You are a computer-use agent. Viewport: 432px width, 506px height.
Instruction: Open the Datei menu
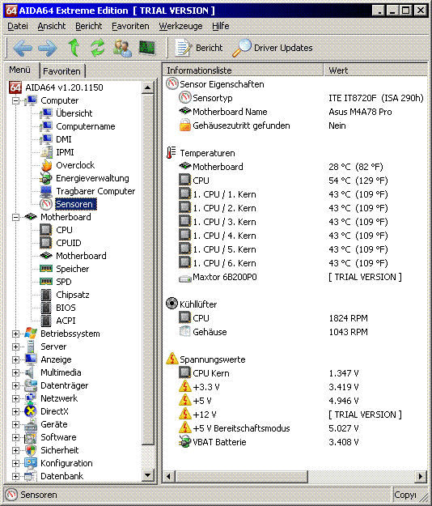pos(18,26)
